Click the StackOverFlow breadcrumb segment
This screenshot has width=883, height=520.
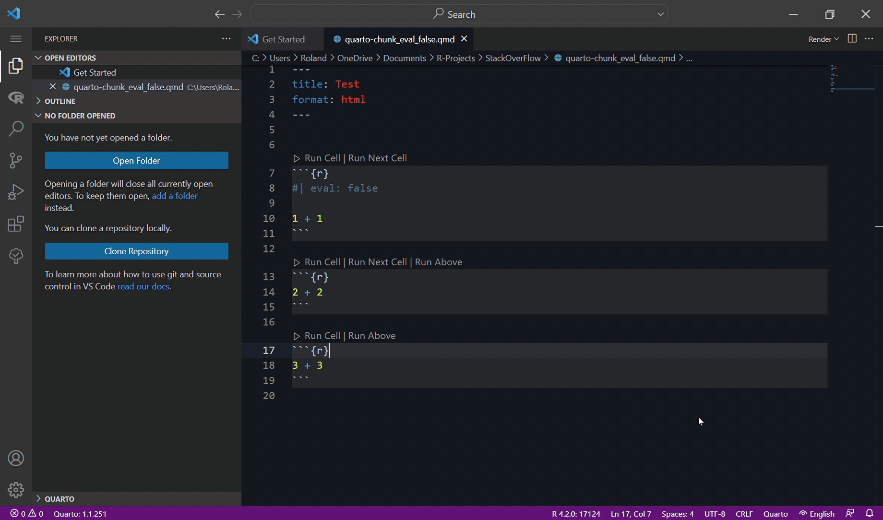click(x=513, y=58)
